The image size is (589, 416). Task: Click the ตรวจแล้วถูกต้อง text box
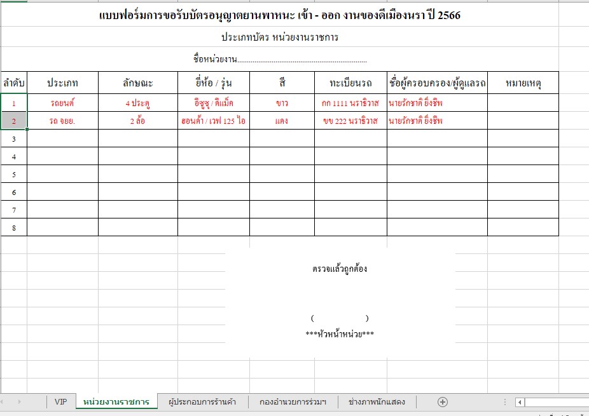pyautogui.click(x=340, y=269)
